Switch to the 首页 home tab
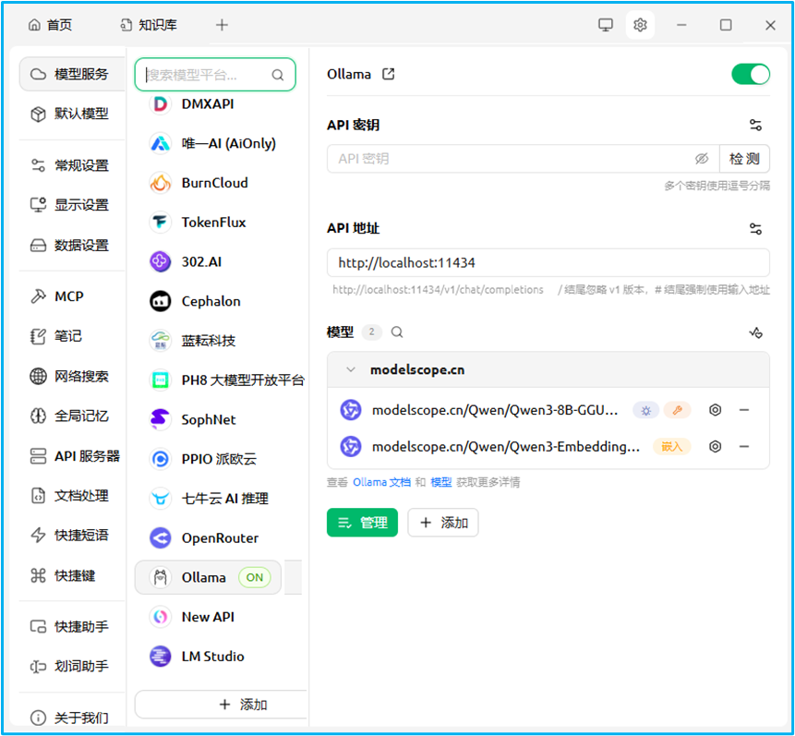Image resolution: width=795 pixels, height=736 pixels. (50, 25)
